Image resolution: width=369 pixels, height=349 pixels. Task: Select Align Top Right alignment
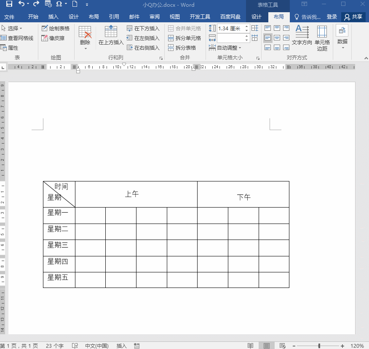pos(286,28)
